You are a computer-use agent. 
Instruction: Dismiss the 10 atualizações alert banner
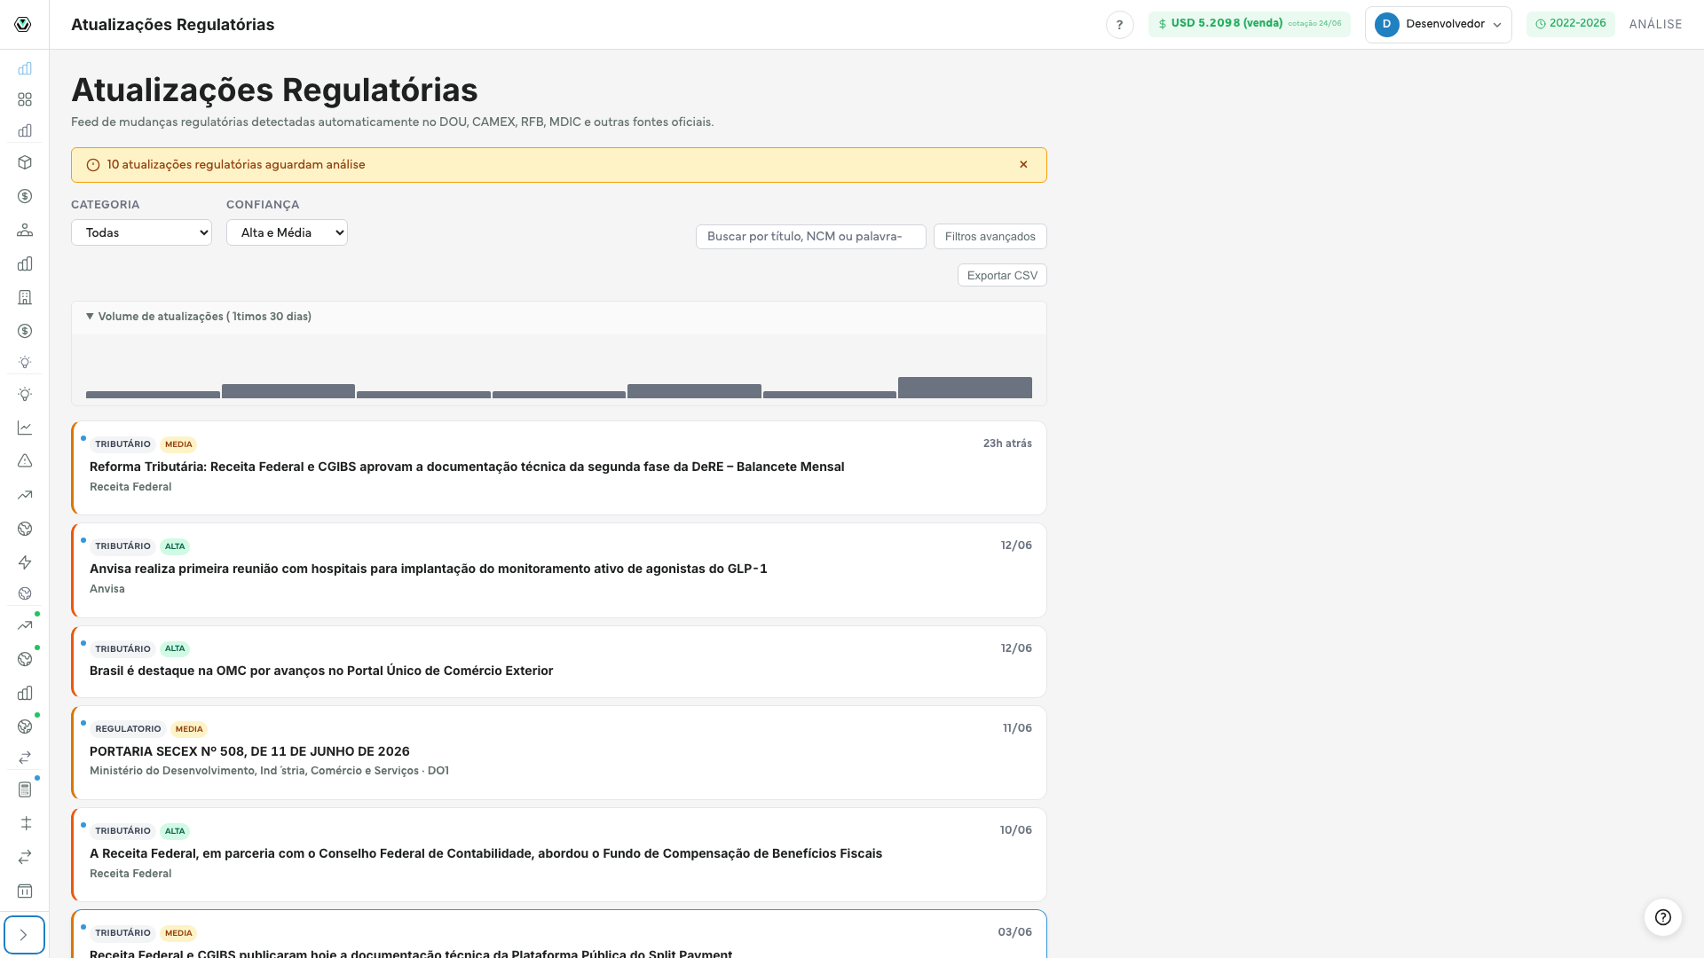click(x=1023, y=164)
